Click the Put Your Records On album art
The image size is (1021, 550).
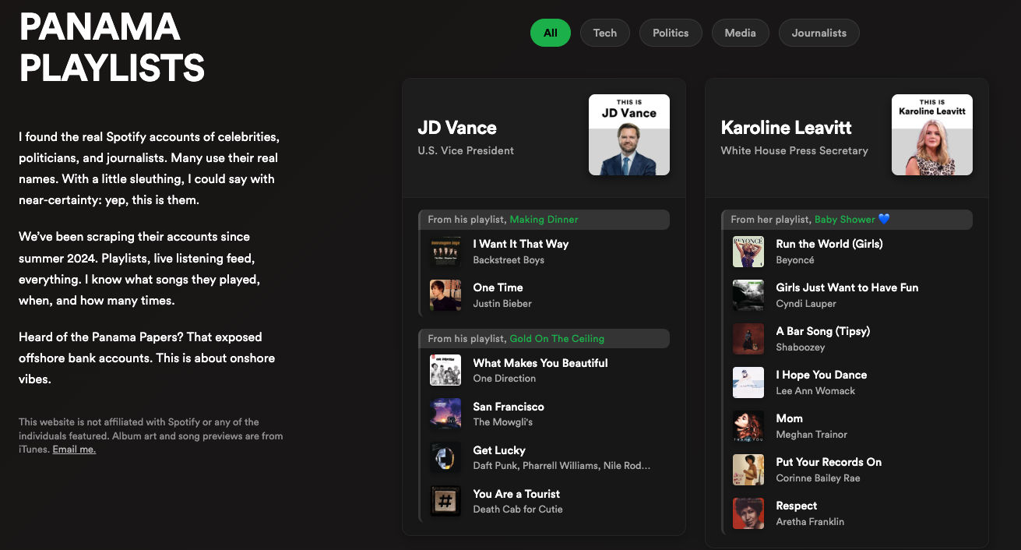(x=748, y=470)
